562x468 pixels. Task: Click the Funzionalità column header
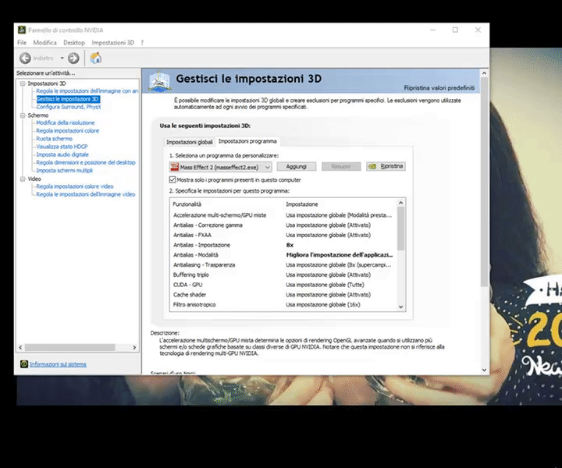[x=187, y=204]
